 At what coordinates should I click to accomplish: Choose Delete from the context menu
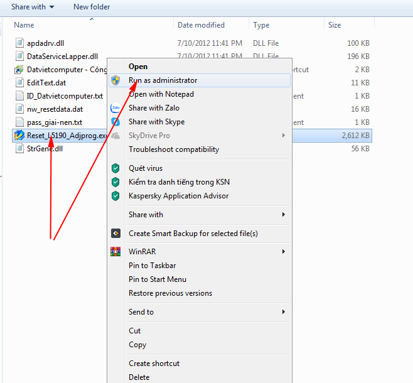[200, 377]
